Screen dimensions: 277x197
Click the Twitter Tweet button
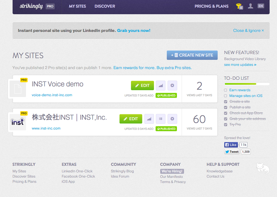point(232,152)
